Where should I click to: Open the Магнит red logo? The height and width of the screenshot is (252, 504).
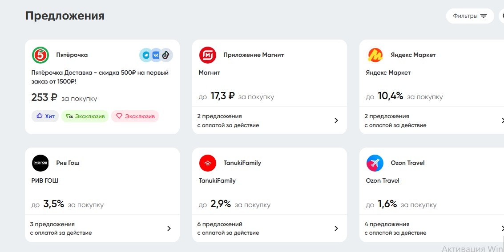207,55
